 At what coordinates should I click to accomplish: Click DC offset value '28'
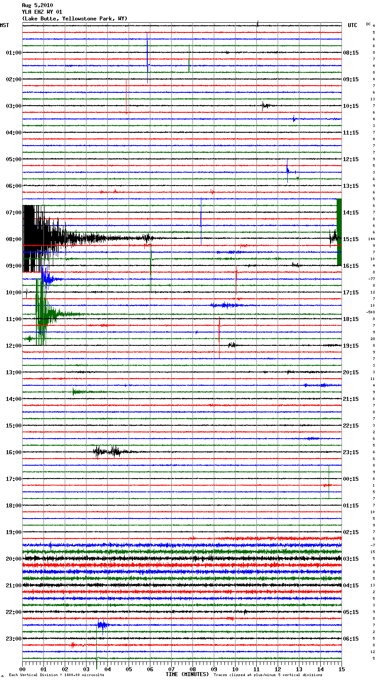click(x=373, y=339)
